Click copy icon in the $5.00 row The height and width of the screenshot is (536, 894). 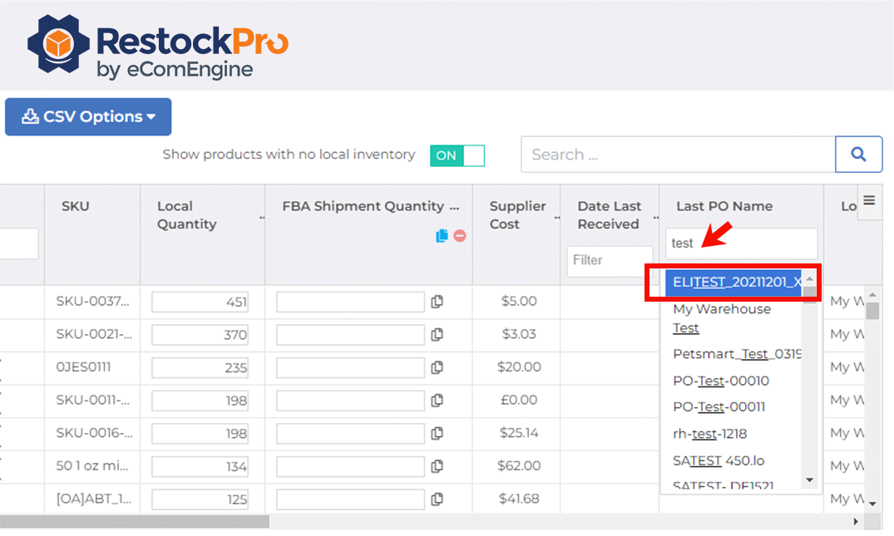pos(437,302)
